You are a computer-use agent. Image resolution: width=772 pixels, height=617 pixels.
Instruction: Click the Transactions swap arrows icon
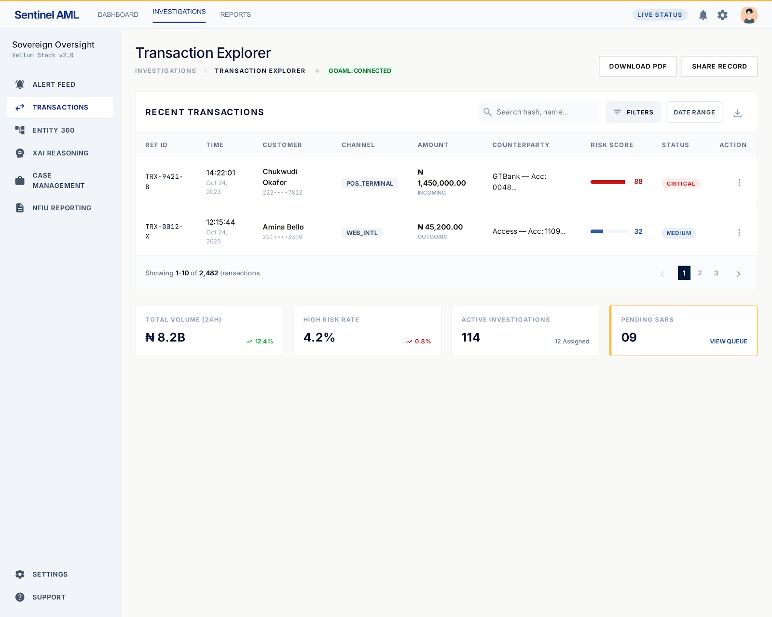(20, 107)
